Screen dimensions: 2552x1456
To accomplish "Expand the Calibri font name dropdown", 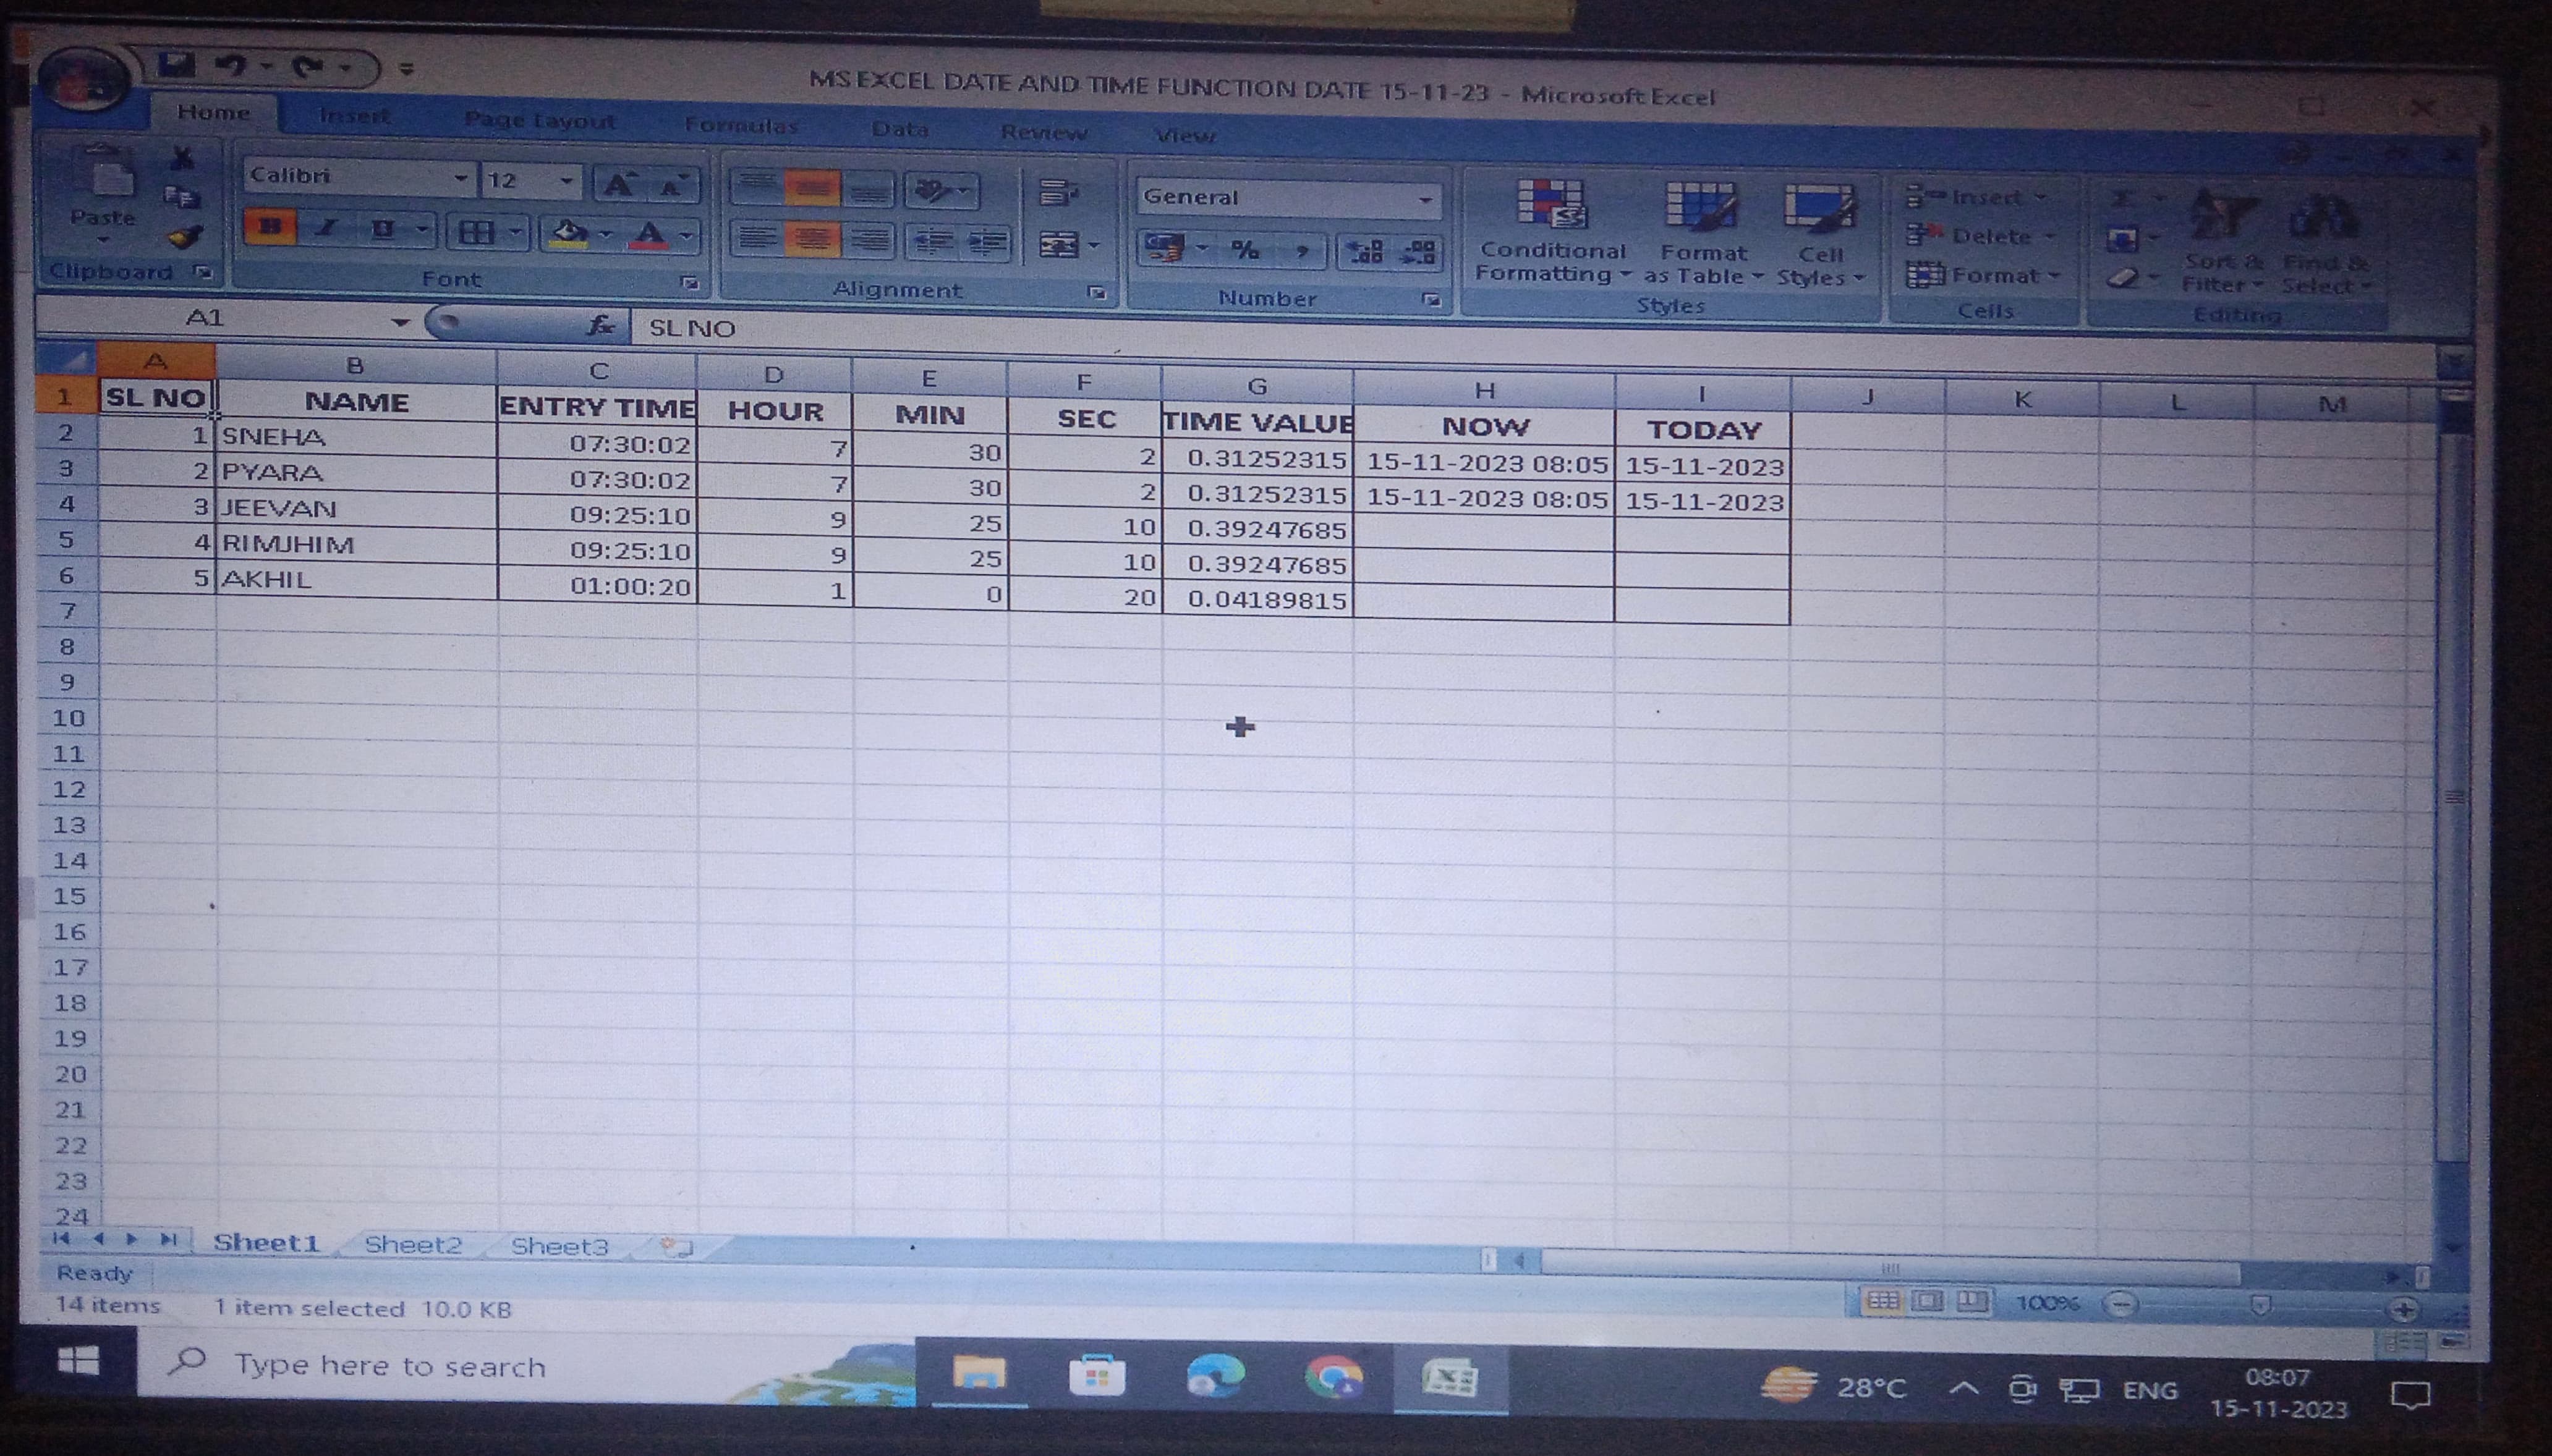I will click(461, 179).
